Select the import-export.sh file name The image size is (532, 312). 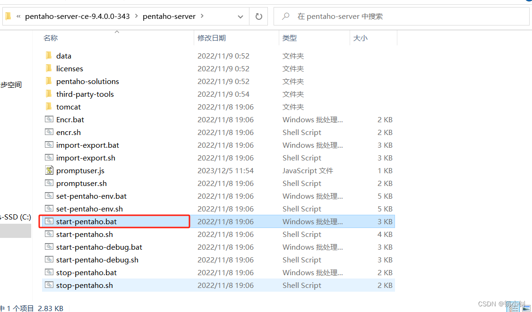[x=86, y=158]
